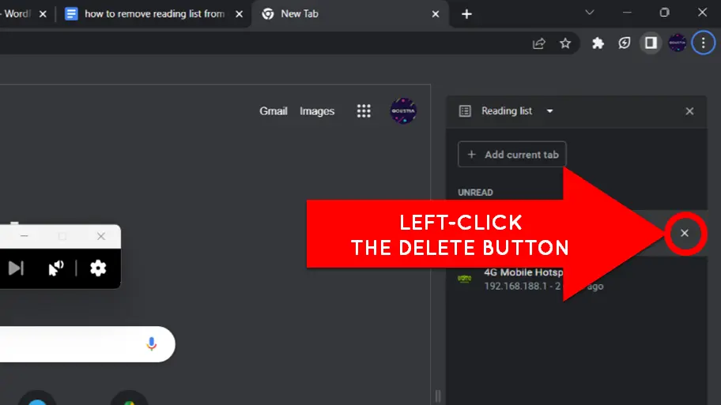The height and width of the screenshot is (405, 721).
Task: Minimize the small floating player window
Action: click(25, 236)
